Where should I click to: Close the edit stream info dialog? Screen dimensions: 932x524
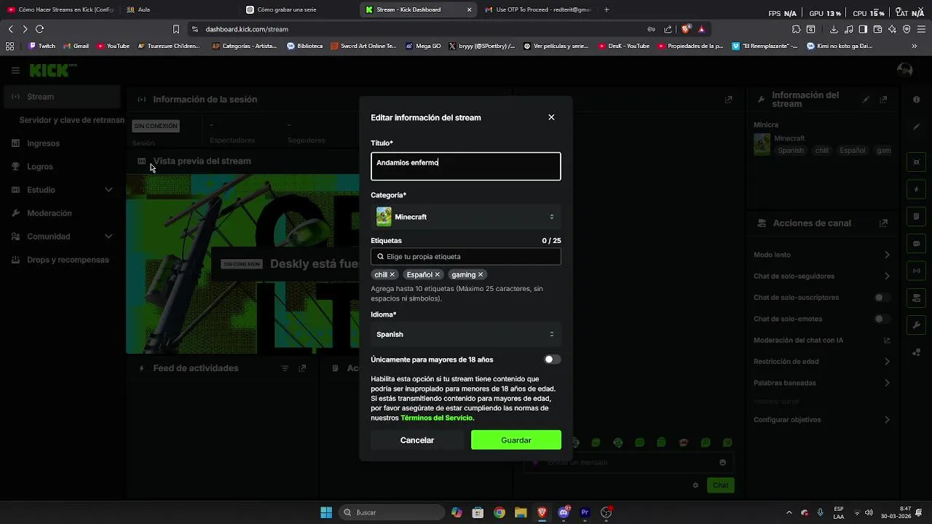pos(551,117)
